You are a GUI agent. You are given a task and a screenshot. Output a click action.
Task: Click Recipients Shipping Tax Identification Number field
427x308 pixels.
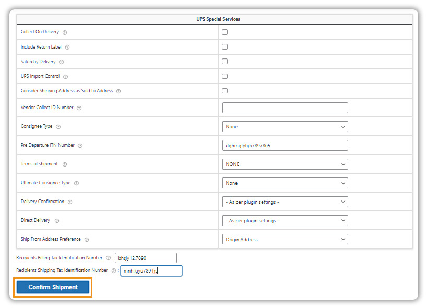(x=151, y=271)
